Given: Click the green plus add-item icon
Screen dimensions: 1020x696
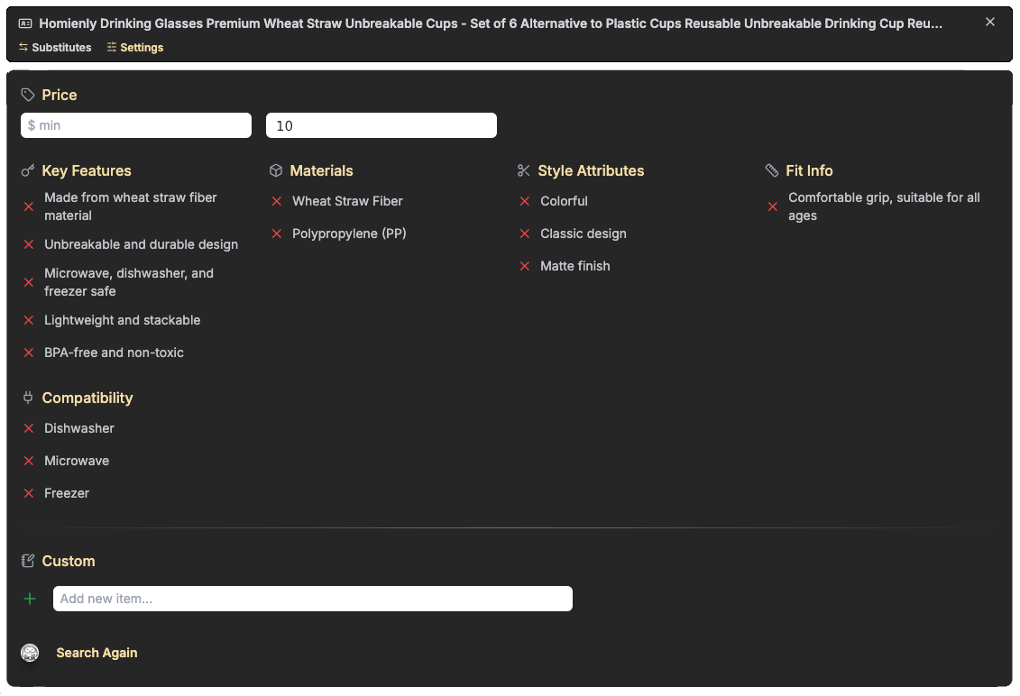Looking at the screenshot, I should pyautogui.click(x=30, y=599).
